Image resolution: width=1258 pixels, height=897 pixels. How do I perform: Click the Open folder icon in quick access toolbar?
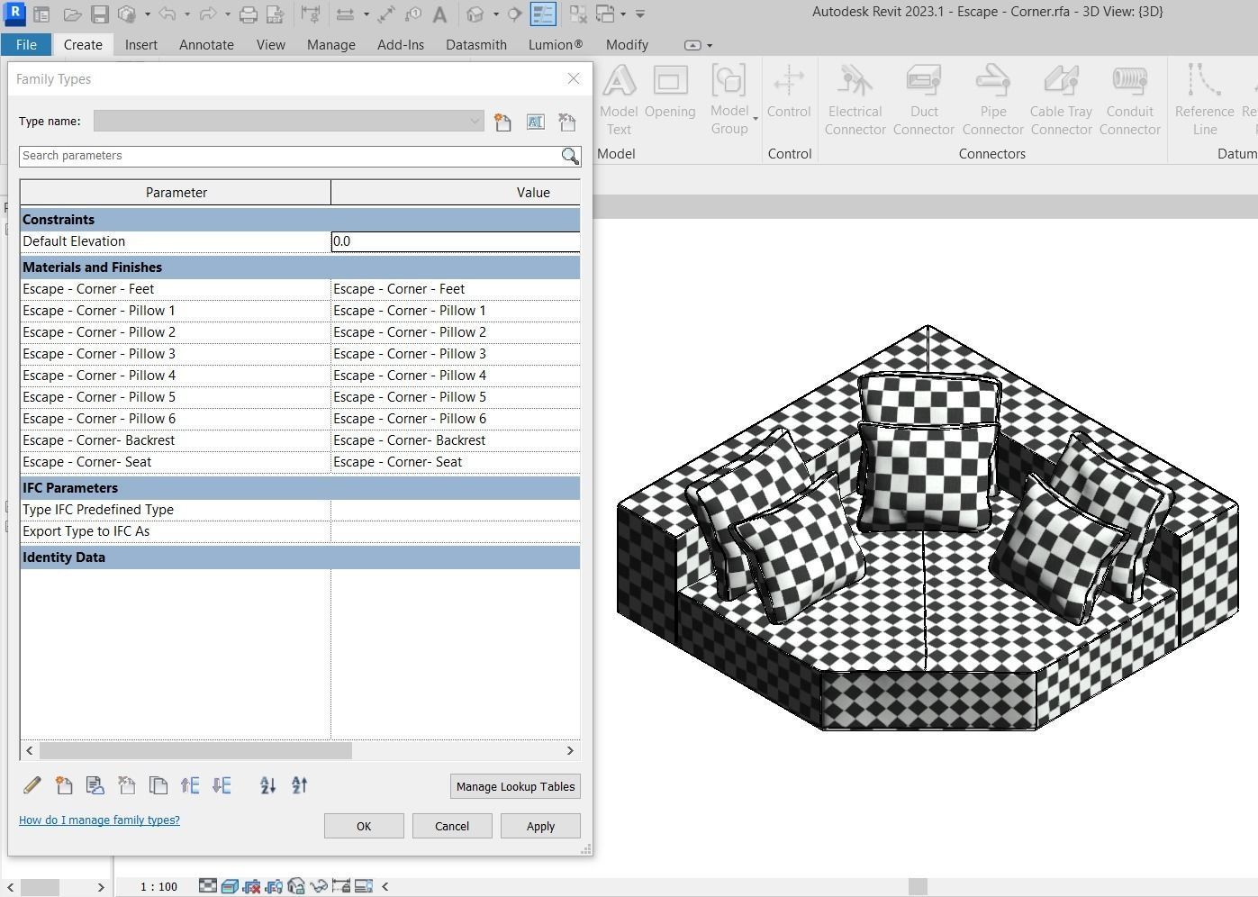[x=72, y=14]
